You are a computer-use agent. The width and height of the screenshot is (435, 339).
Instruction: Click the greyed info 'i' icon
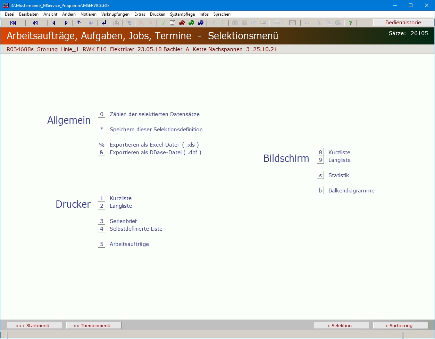[222, 23]
